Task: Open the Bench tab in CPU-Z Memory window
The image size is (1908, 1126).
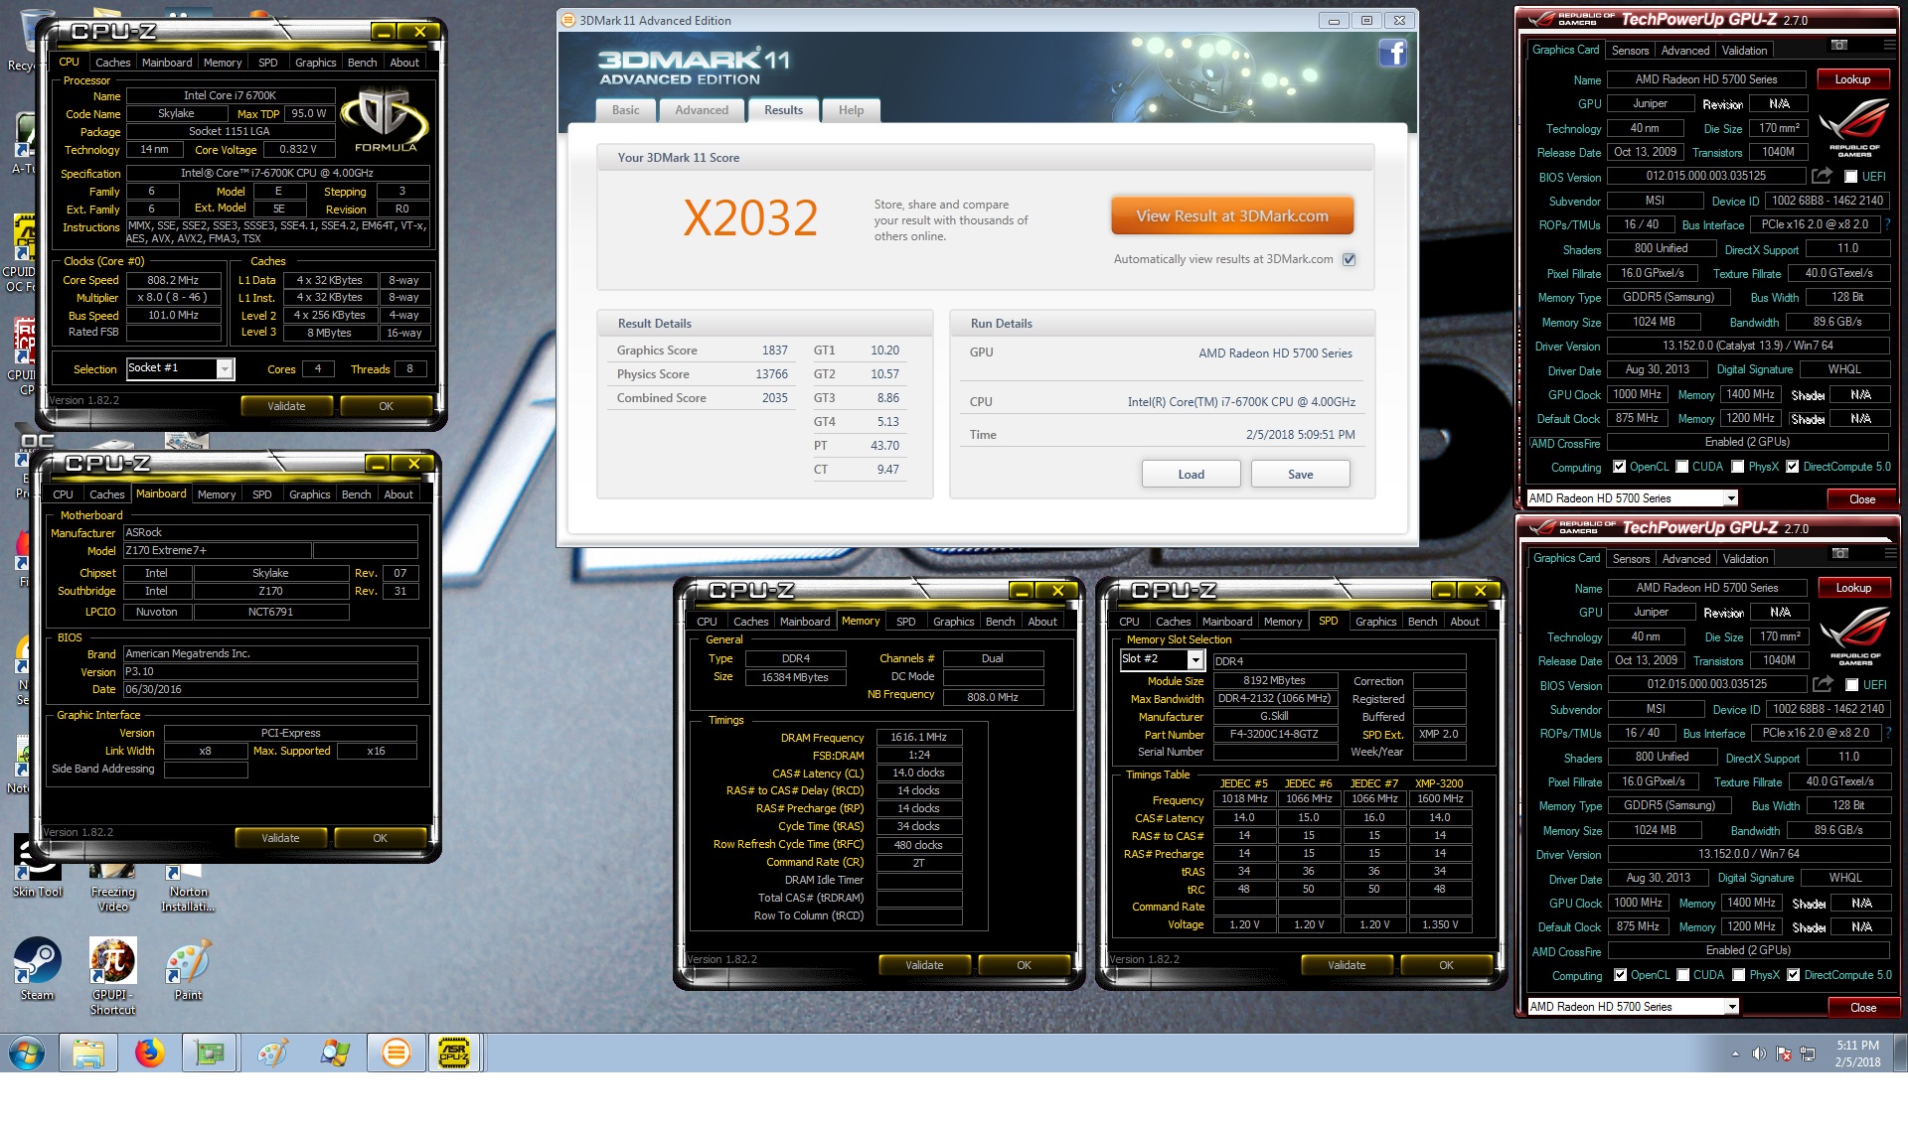Action: coord(1000,622)
